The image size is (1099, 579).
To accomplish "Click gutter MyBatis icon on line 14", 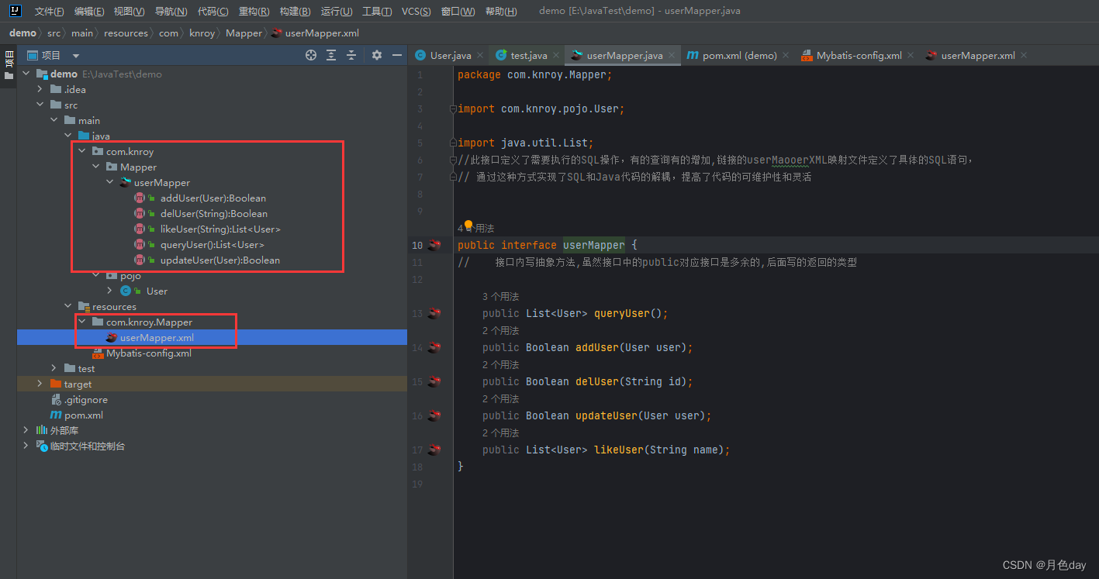I will tap(434, 347).
